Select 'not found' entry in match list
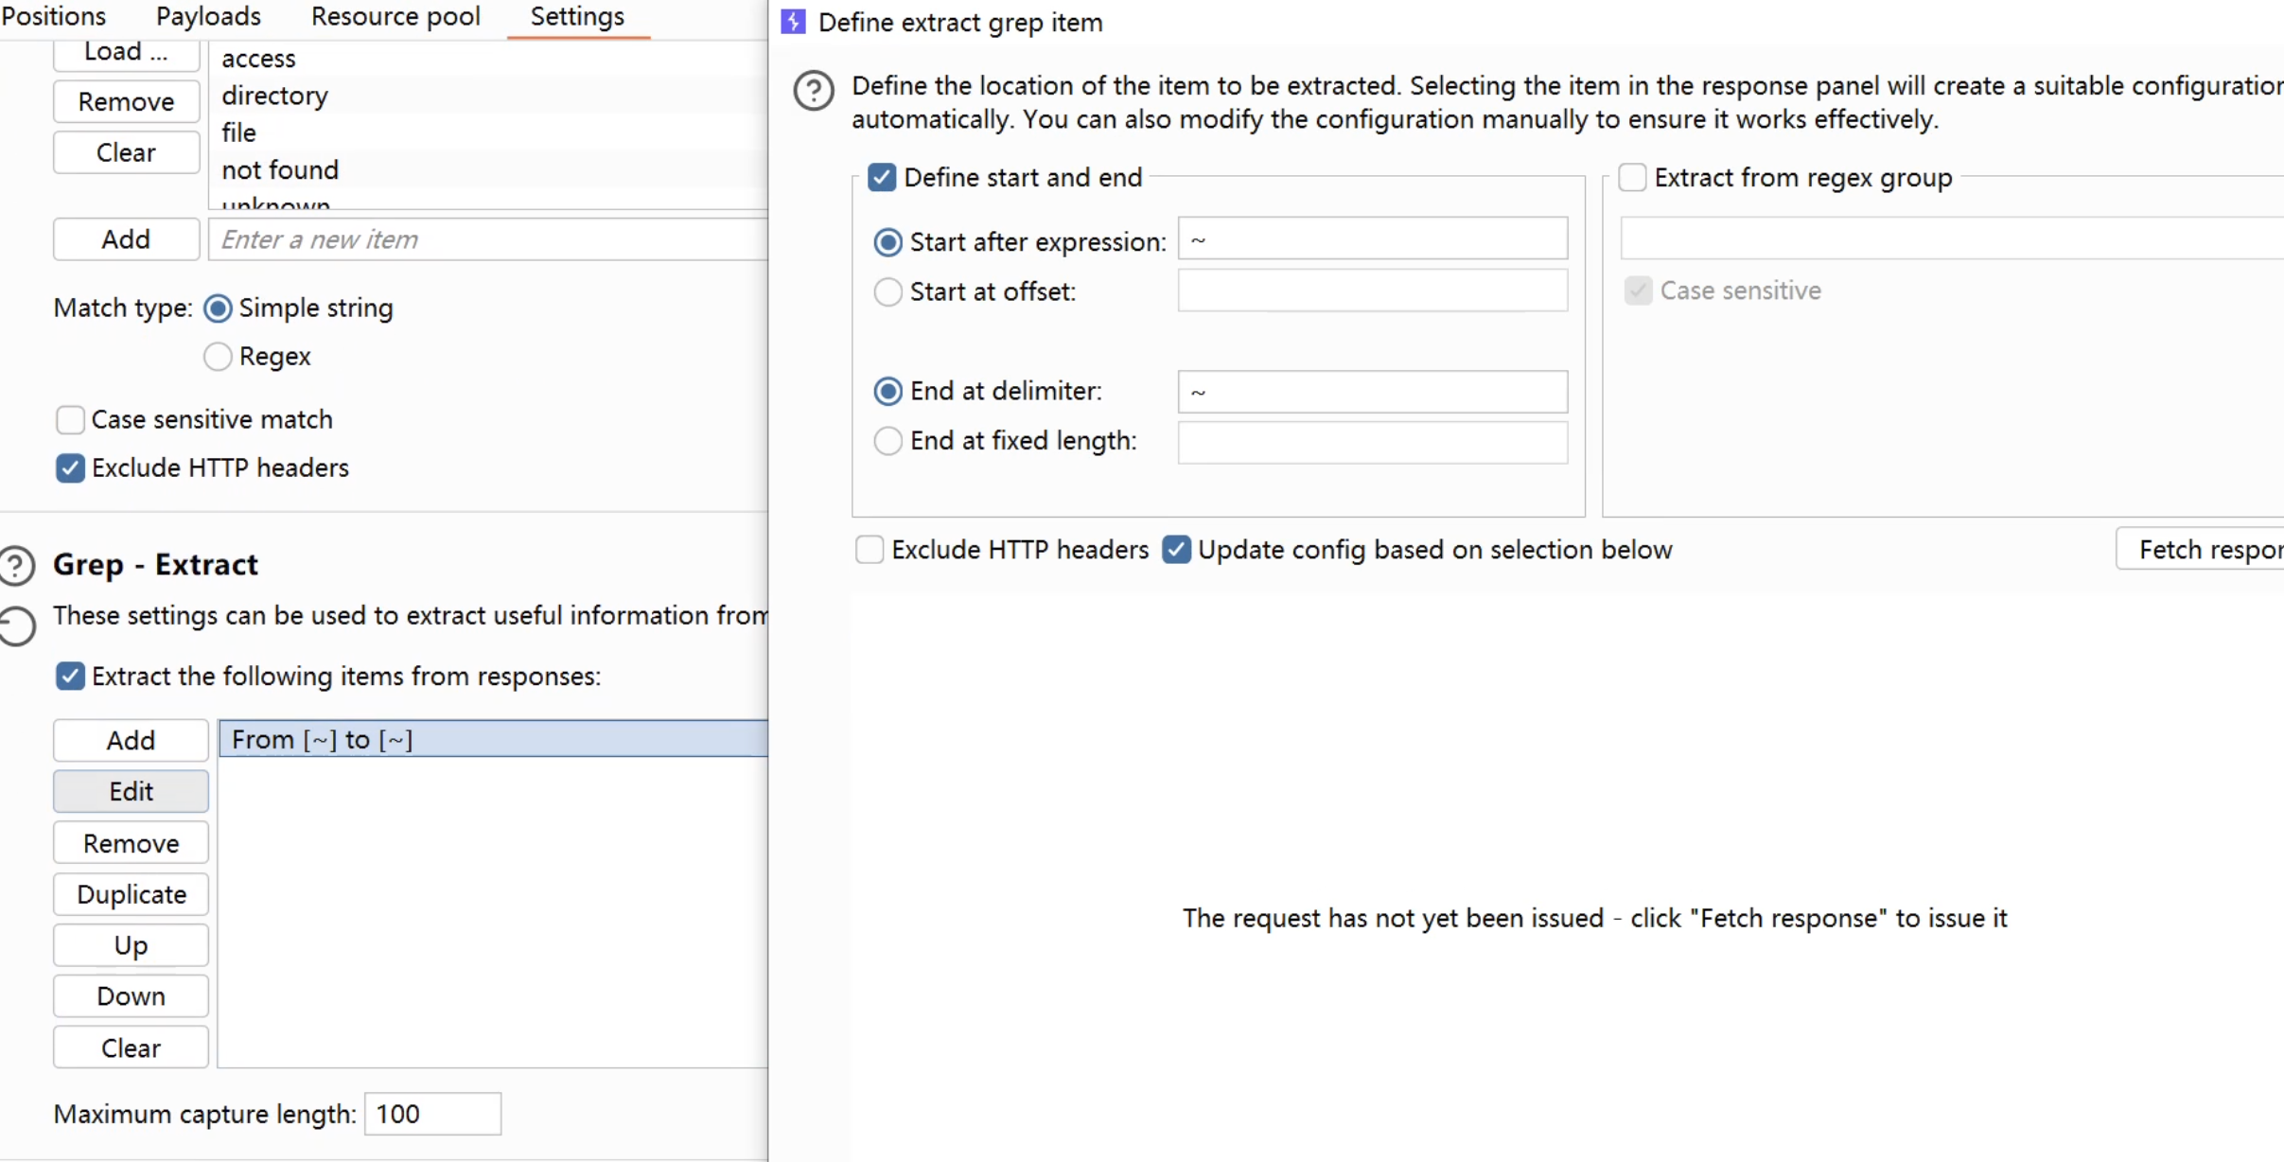2284x1162 pixels. pos(280,169)
